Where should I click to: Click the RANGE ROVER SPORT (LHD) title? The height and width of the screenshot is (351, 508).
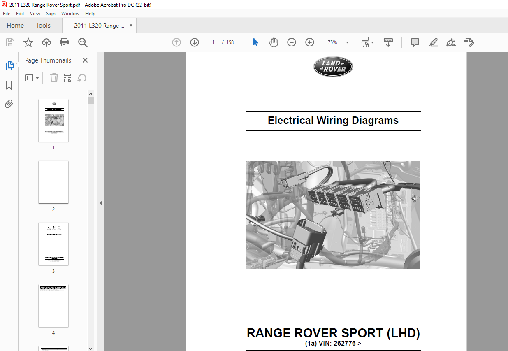coord(333,333)
